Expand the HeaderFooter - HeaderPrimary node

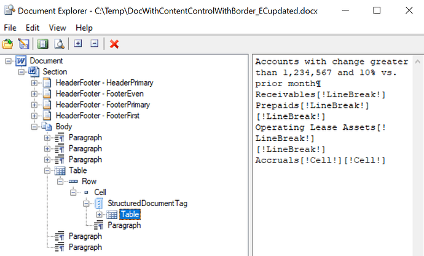pyautogui.click(x=34, y=82)
